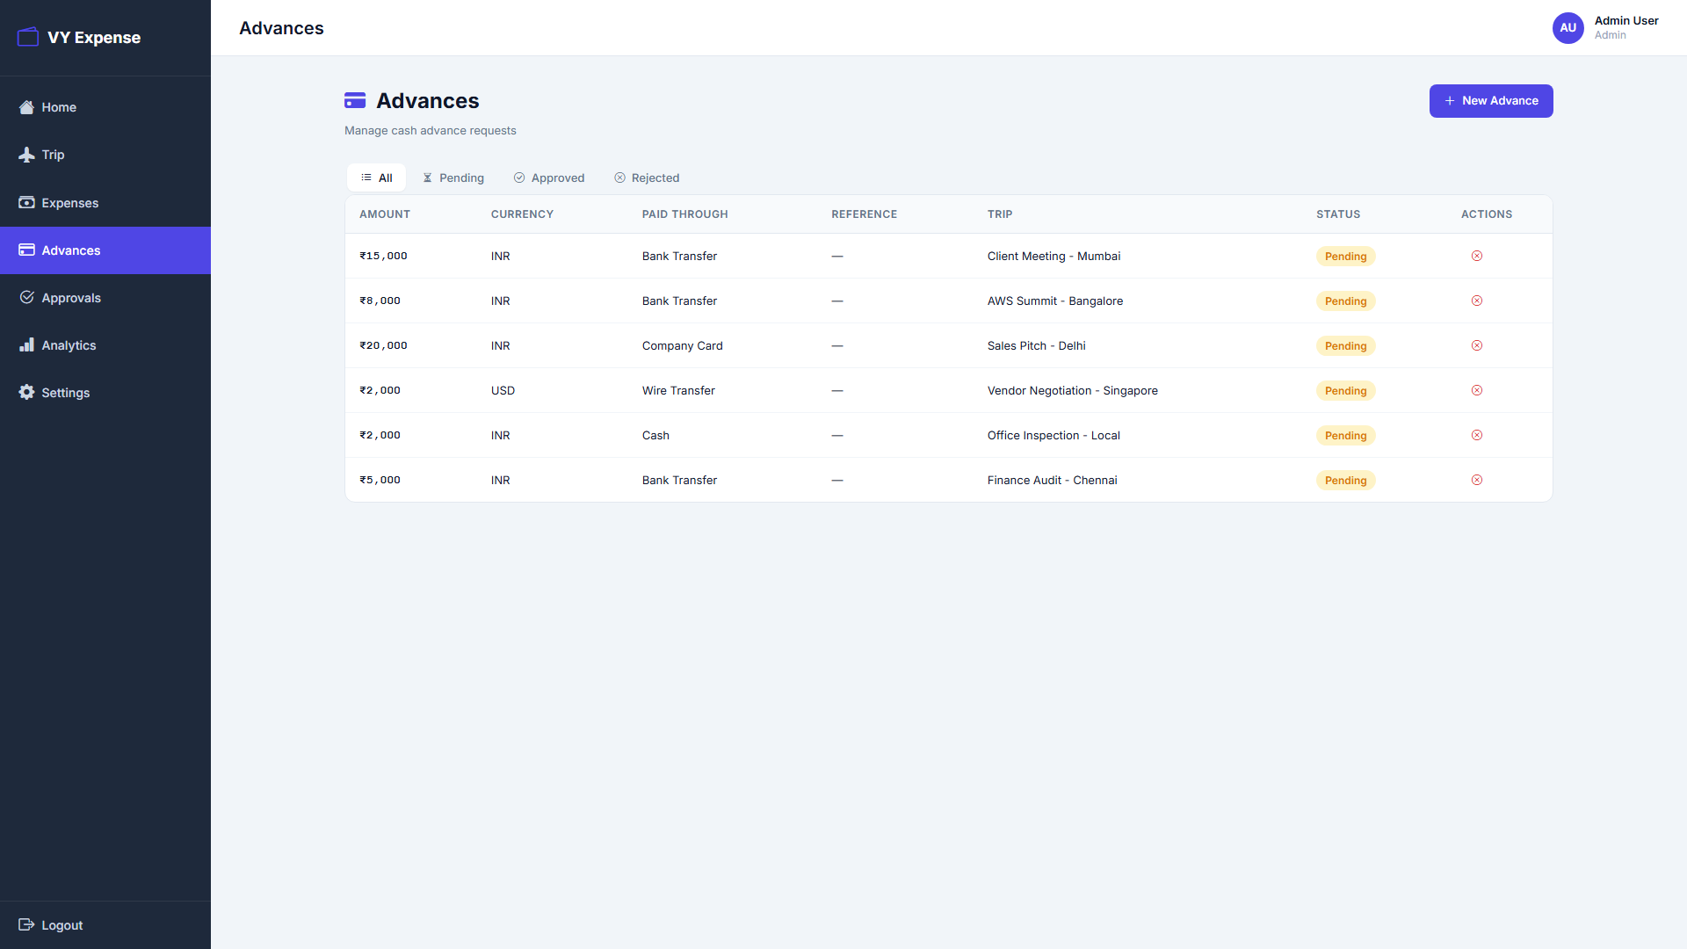Click the New Advance button
Image resolution: width=1687 pixels, height=949 pixels.
pyautogui.click(x=1490, y=100)
